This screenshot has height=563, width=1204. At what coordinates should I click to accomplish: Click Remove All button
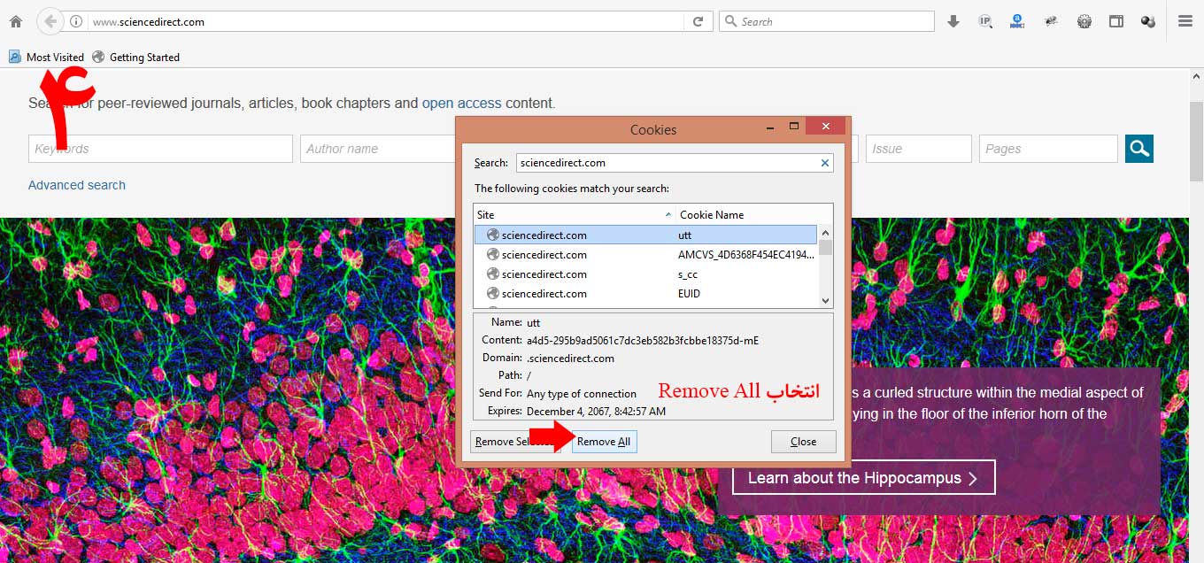(x=604, y=442)
